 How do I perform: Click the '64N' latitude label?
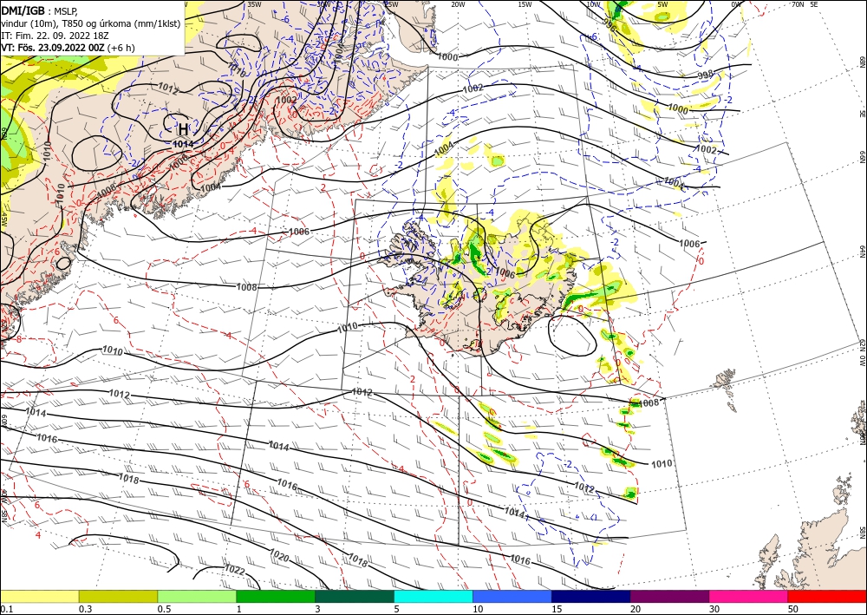pos(862,252)
